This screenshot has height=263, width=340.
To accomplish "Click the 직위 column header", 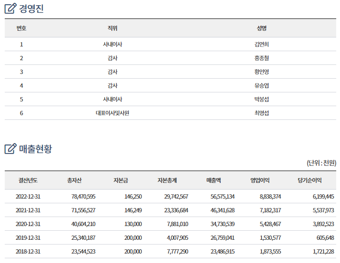I will (x=112, y=28).
